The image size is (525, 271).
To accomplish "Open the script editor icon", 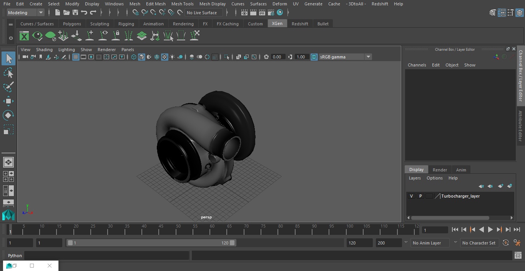I will pos(518,256).
